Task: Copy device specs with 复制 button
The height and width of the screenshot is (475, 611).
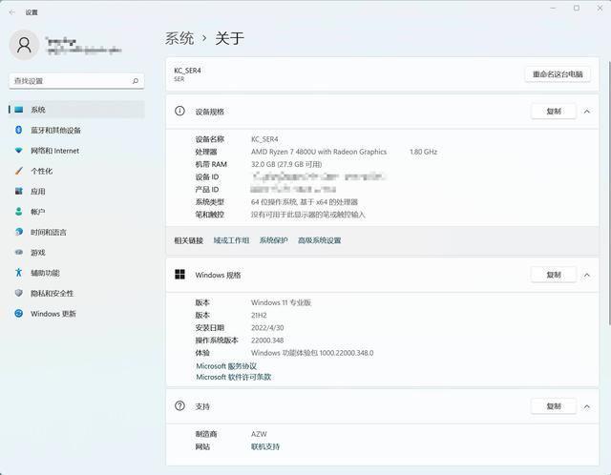Action: 554,112
